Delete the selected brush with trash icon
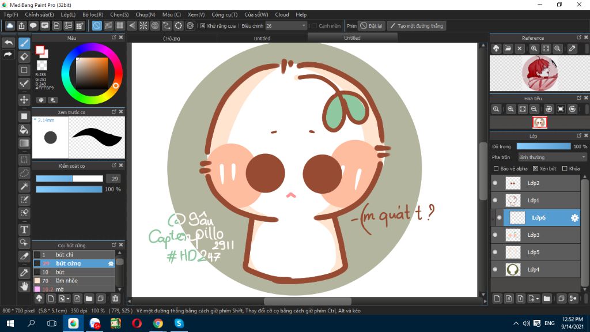Screen dimensions: 590x332 [x=115, y=299]
